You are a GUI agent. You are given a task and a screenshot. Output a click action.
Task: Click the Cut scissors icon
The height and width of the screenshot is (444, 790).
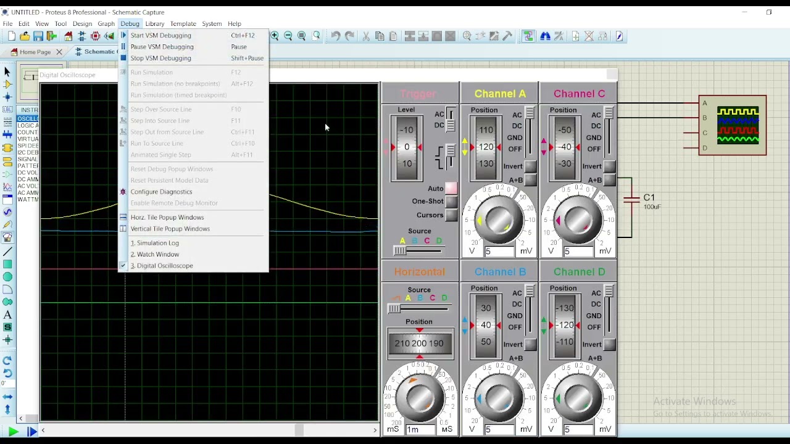(366, 36)
